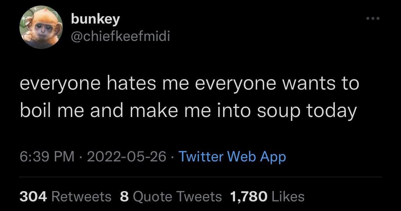Click bunkey's monkey profile picture
The width and height of the screenshot is (401, 211).
pos(41,27)
